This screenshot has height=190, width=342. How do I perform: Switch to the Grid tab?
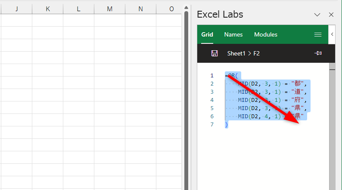(207, 34)
